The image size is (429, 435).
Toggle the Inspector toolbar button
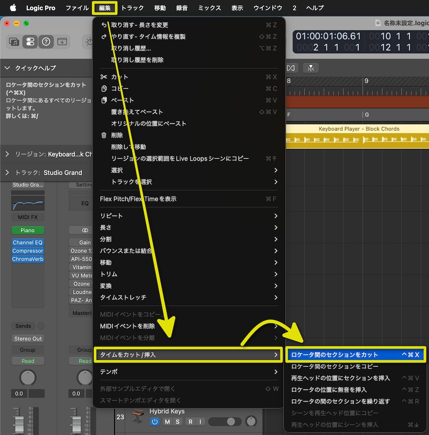pos(30,42)
